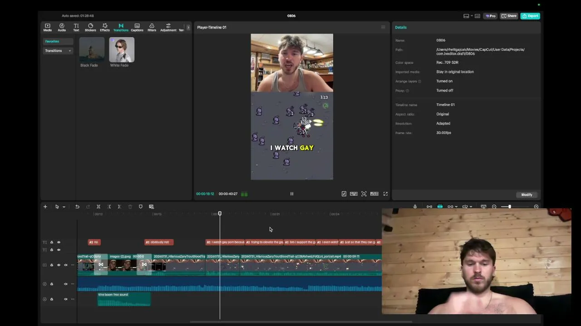Undo the last action

click(x=77, y=206)
